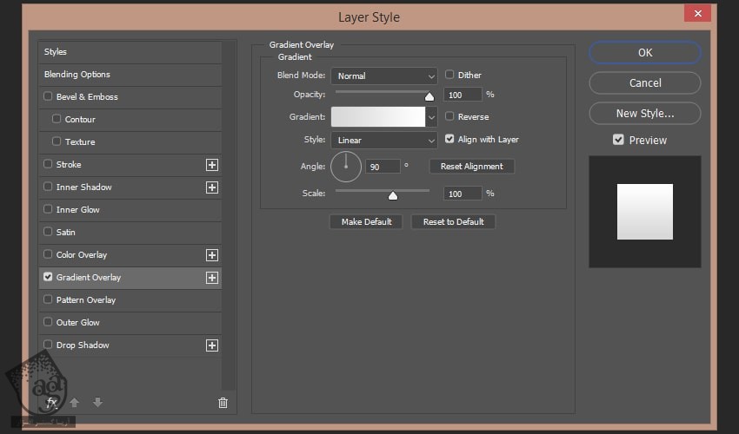739x434 pixels.
Task: Click the Reset Alignment button
Action: click(x=471, y=166)
